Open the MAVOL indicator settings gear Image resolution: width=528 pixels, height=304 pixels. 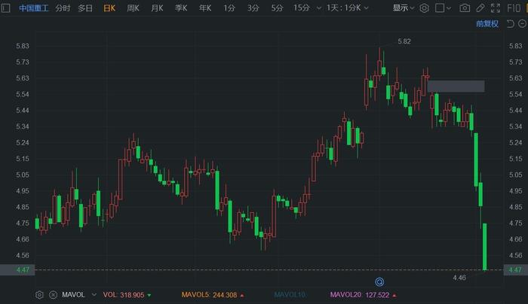pyautogui.click(x=39, y=295)
